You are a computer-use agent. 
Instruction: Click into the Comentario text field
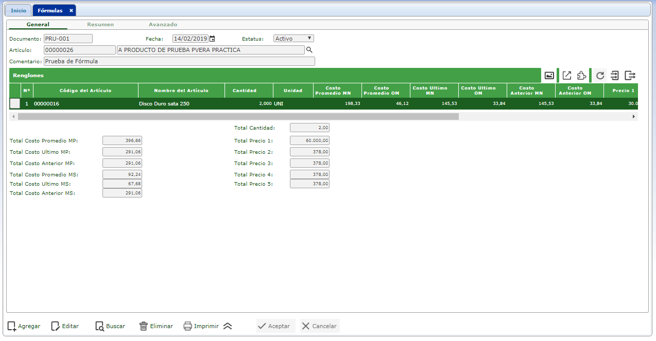[x=179, y=61]
